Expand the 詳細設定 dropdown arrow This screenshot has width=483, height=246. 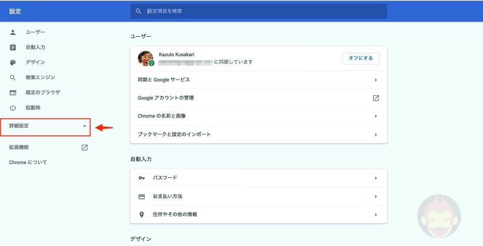85,126
